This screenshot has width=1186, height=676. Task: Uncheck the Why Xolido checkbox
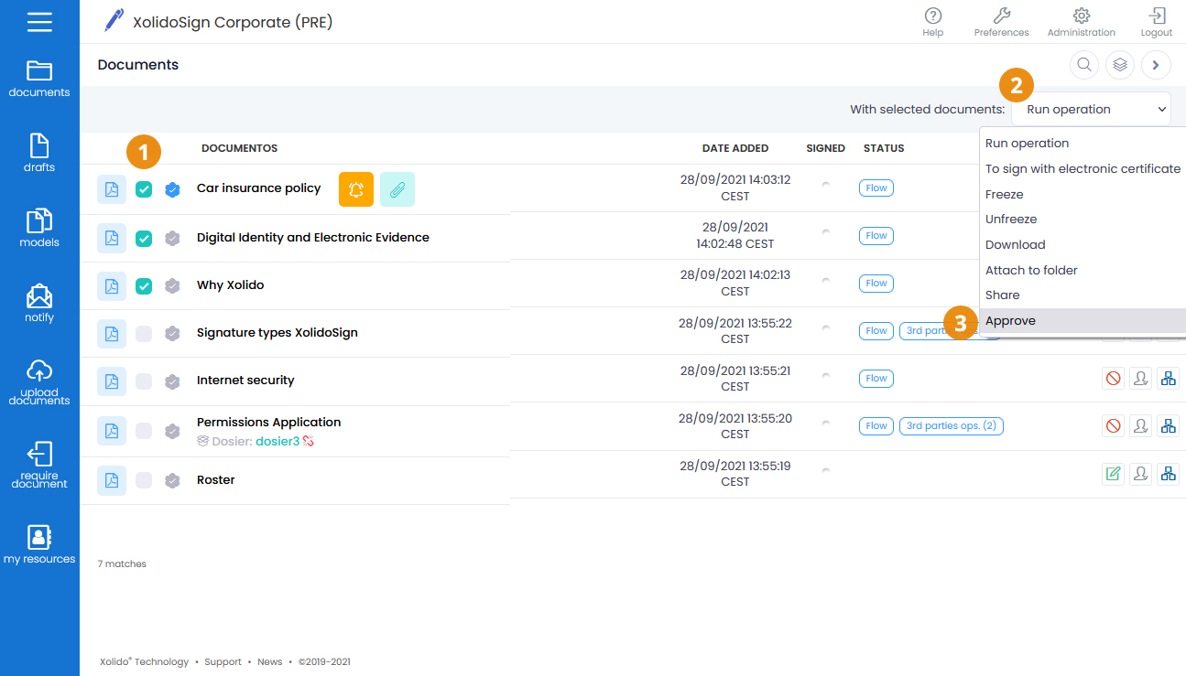coord(144,286)
